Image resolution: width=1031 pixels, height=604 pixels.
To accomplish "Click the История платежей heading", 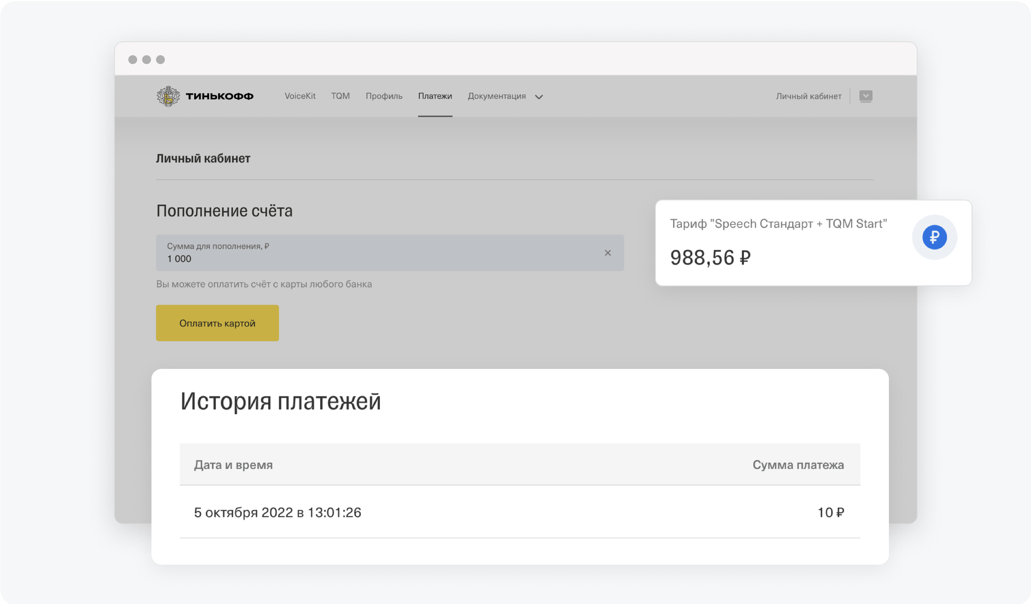I will tap(281, 401).
